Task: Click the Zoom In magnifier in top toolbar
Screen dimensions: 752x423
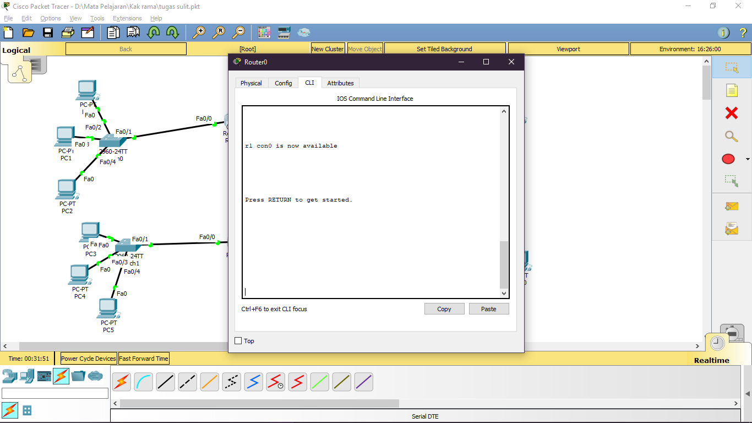Action: coord(199,32)
